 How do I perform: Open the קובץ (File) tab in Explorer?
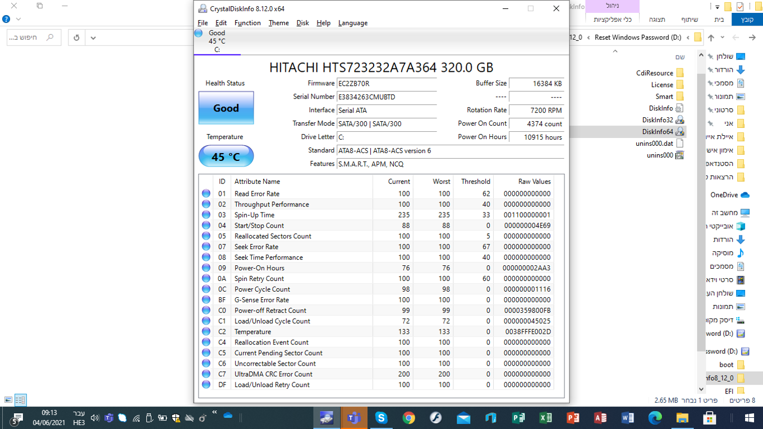tap(747, 20)
